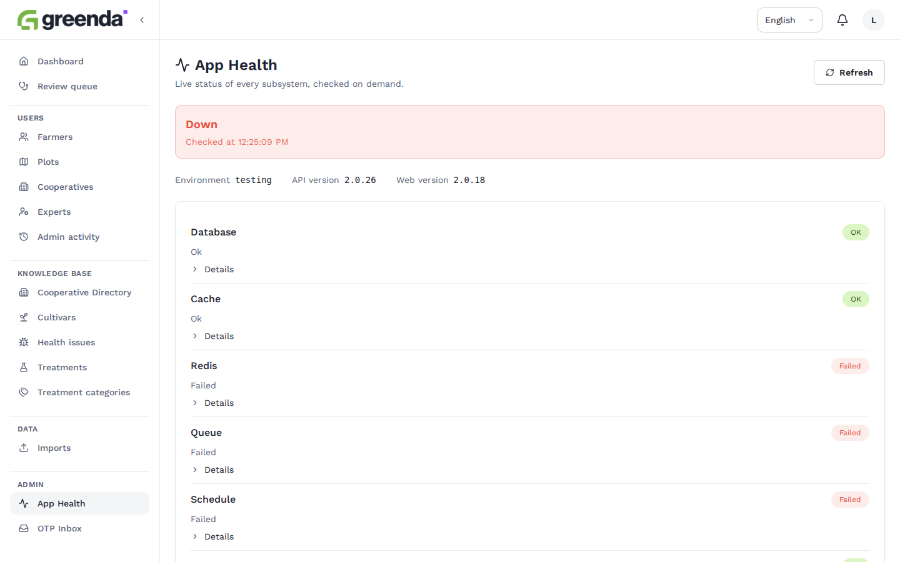Viewport: 900px width, 562px height.
Task: Click the API version 2.0.26
Action: [x=360, y=180]
